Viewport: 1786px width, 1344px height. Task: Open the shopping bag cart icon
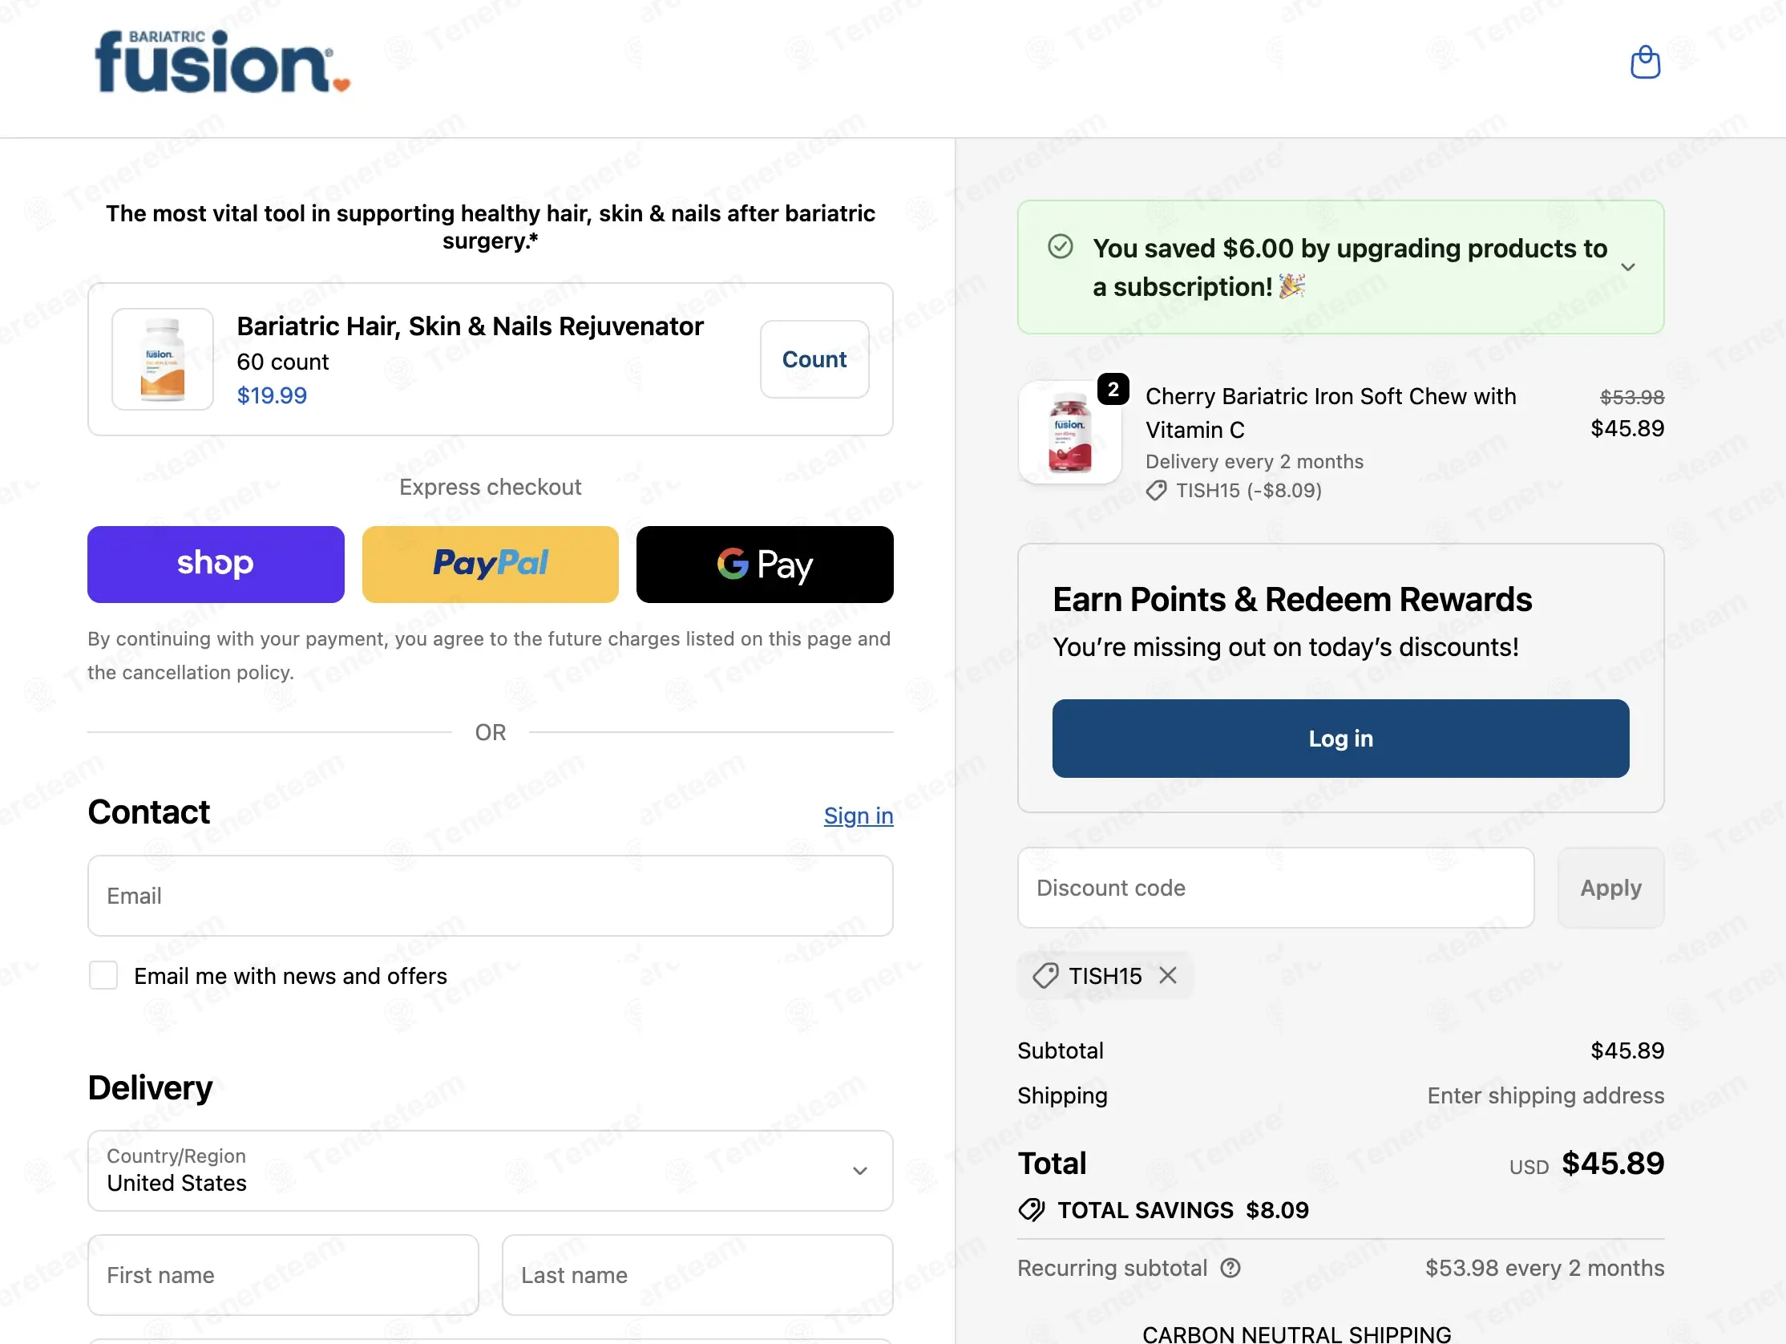pyautogui.click(x=1645, y=63)
